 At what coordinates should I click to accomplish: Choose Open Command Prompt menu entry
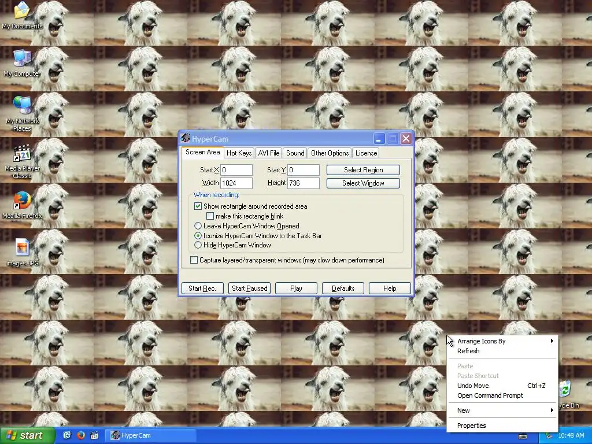[502, 395]
